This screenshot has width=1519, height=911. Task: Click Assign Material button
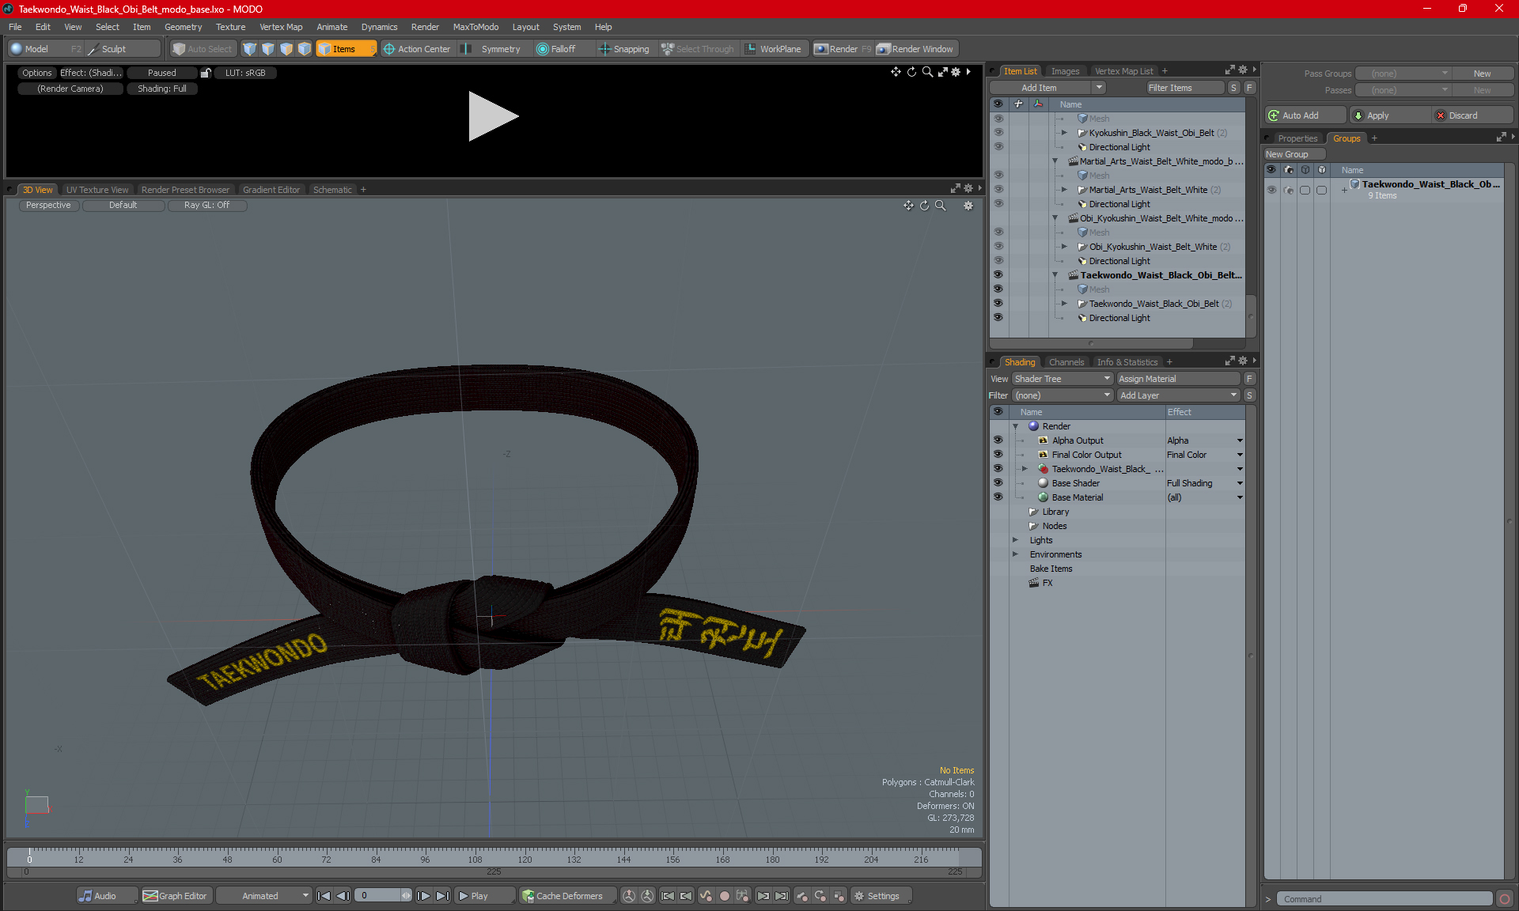(1178, 379)
